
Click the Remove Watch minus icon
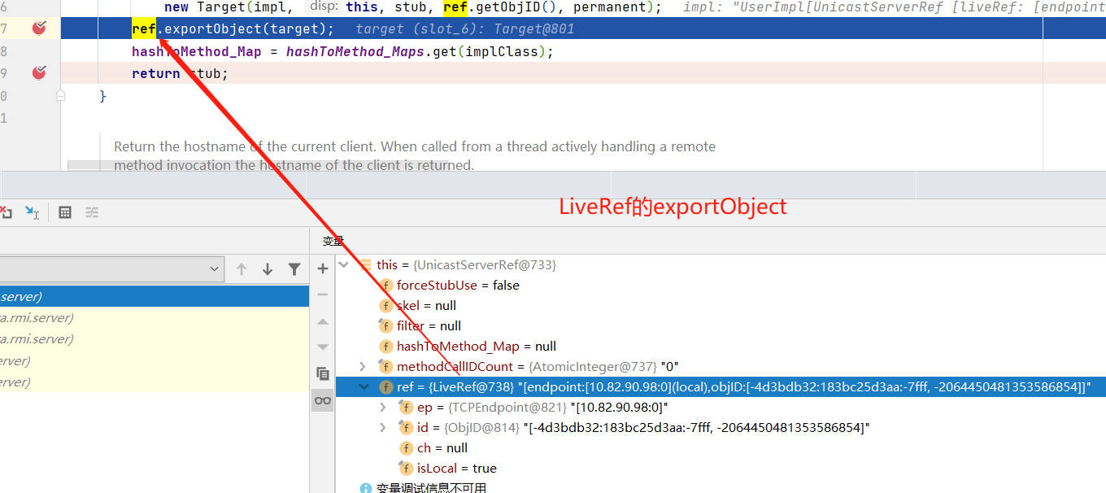(x=323, y=294)
